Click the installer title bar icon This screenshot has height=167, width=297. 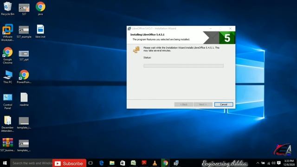pos(129,28)
